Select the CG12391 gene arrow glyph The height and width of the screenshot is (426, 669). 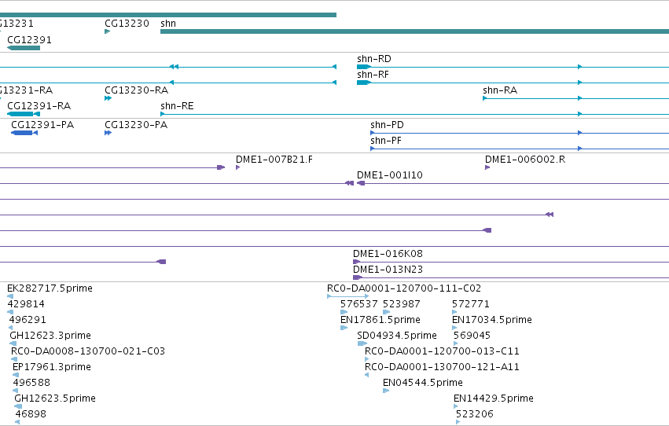point(24,48)
